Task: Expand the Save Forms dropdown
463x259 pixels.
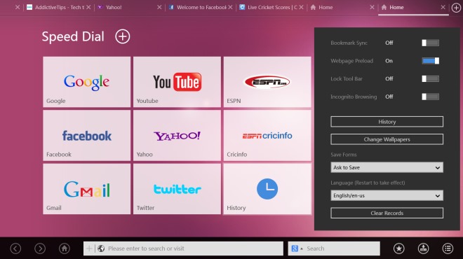Action: pyautogui.click(x=387, y=167)
